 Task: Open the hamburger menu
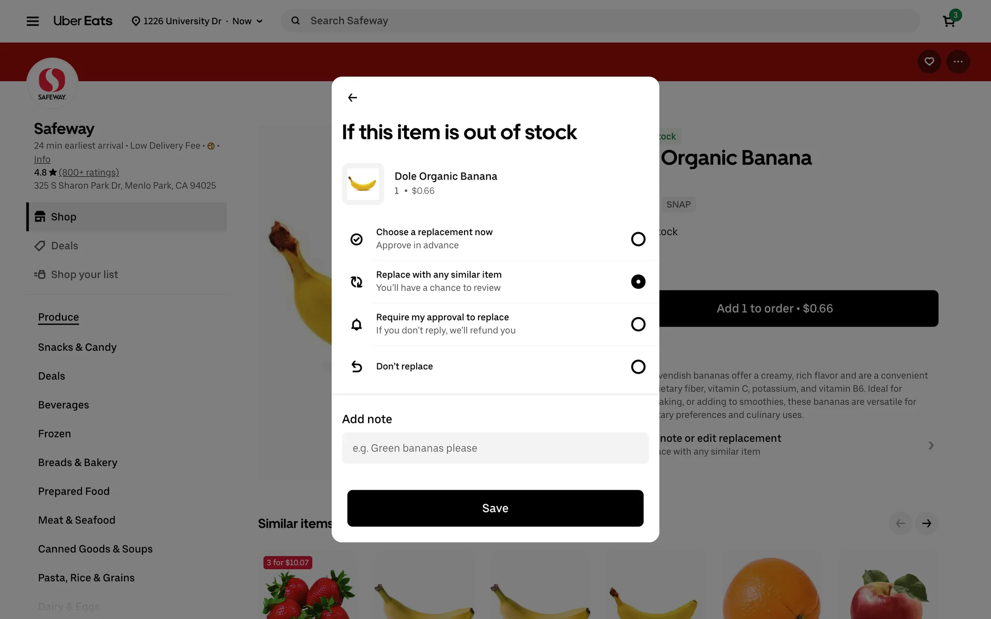coord(33,21)
